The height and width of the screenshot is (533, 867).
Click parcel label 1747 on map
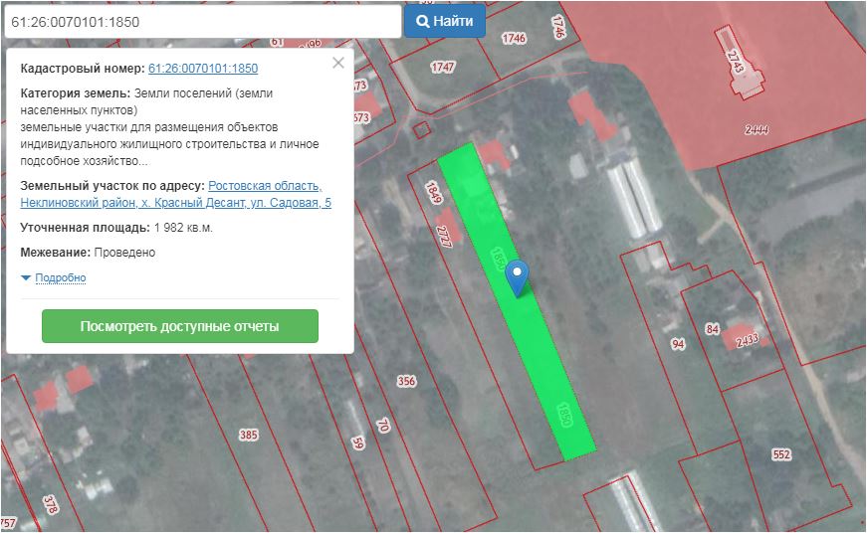pos(443,67)
